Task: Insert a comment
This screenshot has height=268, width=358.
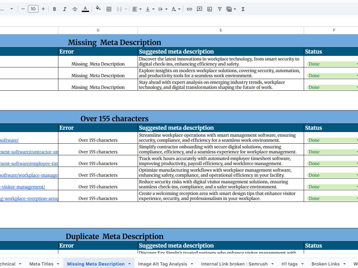Action: 199,9
